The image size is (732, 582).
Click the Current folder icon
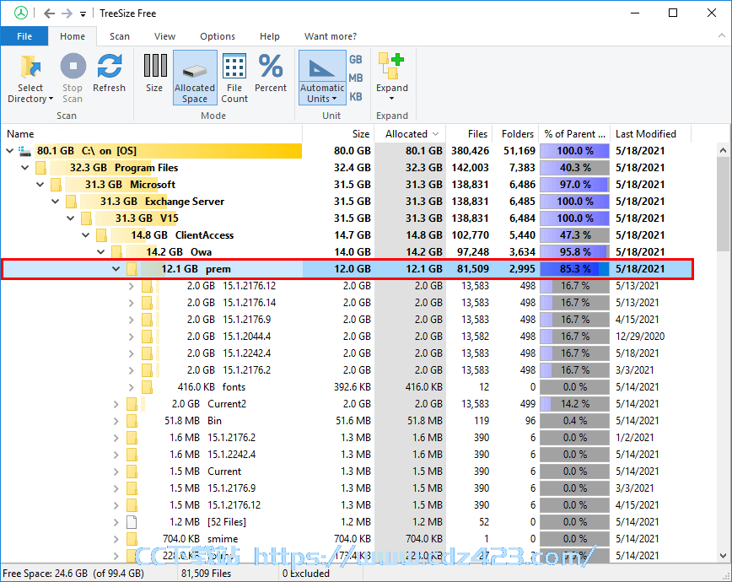coord(132,472)
